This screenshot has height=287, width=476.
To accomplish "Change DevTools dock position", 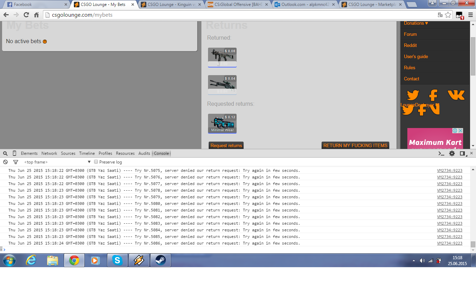I will [462, 153].
